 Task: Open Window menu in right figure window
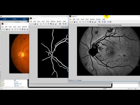coord(98,19)
